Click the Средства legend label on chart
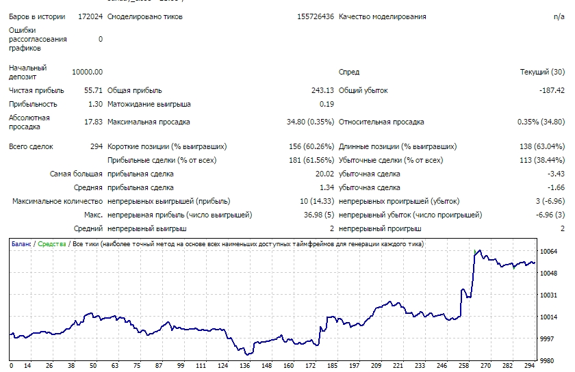Viewport: 575px width, 372px height. click(x=52, y=244)
